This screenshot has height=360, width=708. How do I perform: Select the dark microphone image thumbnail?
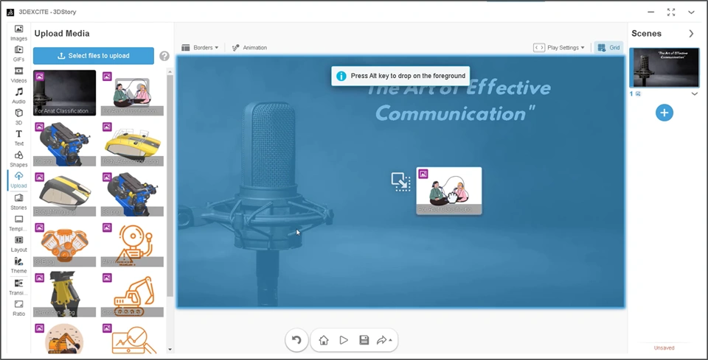pos(65,93)
